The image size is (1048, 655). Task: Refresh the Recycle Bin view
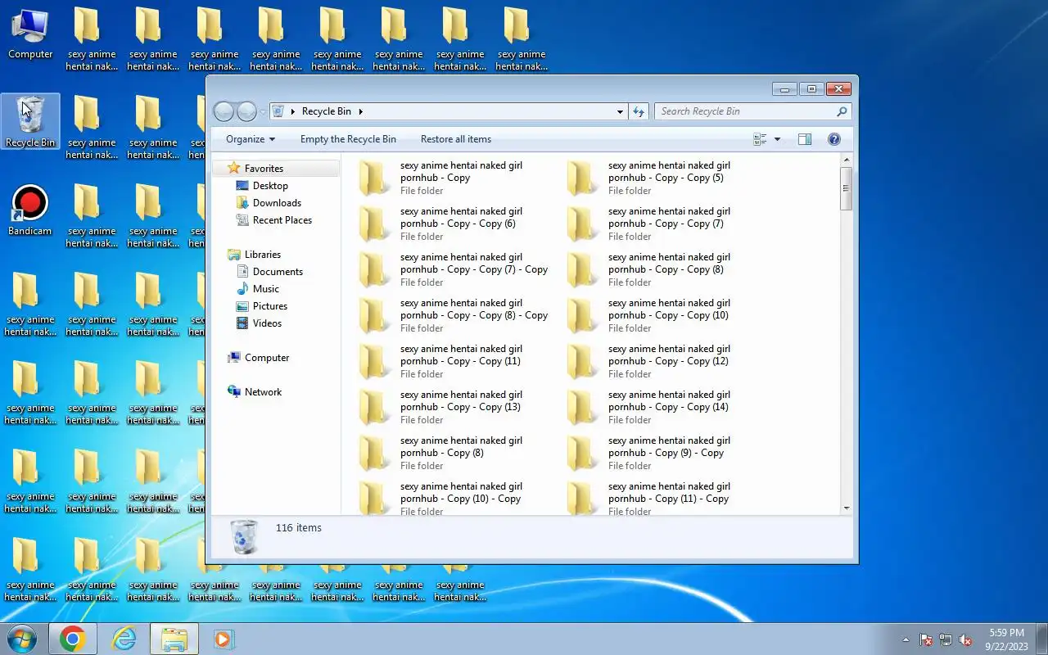[x=639, y=111]
